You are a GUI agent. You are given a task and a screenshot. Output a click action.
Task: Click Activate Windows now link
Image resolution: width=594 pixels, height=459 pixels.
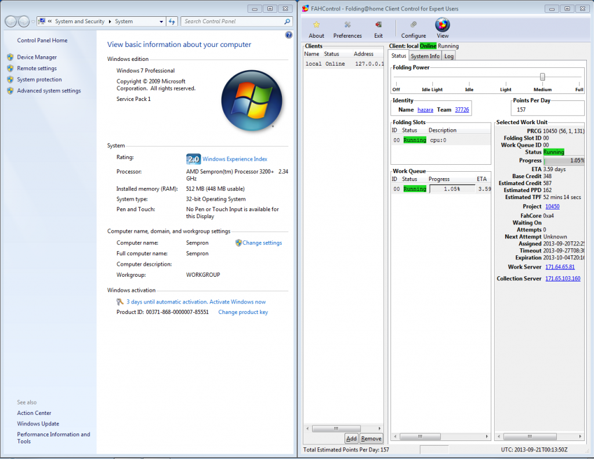tap(237, 302)
